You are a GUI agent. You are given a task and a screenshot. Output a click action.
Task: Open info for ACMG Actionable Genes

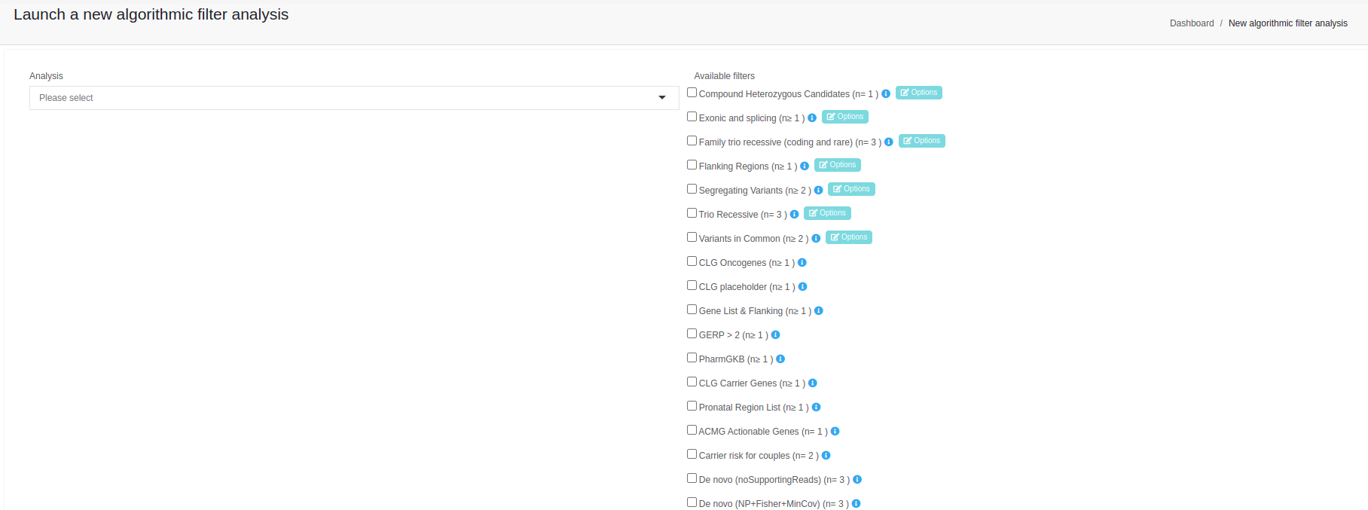pos(835,432)
